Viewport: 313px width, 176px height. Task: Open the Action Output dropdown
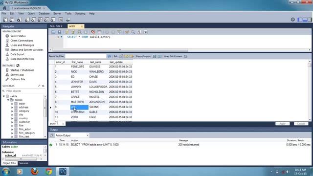click(x=72, y=135)
